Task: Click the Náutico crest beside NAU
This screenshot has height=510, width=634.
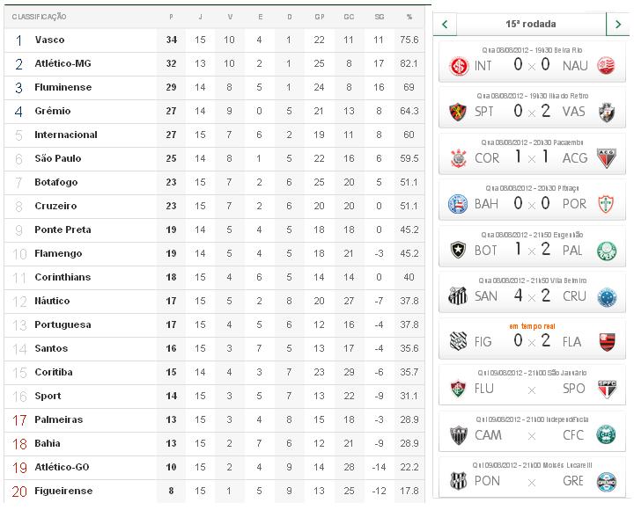Action: coord(605,66)
